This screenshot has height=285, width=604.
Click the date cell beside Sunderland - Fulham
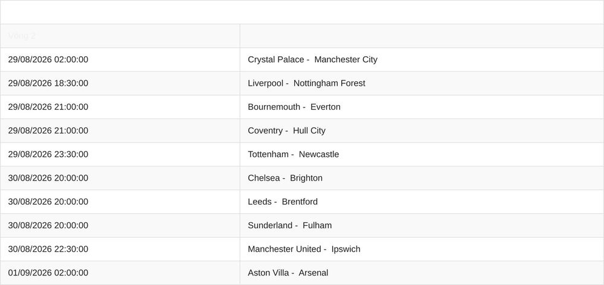pyautogui.click(x=48, y=225)
